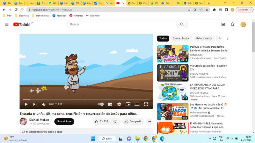
Task: Play the video
Action: point(26,104)
